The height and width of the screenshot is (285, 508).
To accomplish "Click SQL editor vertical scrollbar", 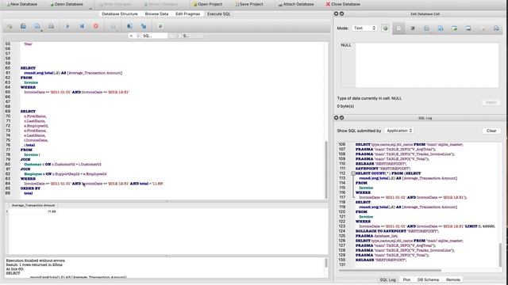I will pyautogui.click(x=326, y=169).
